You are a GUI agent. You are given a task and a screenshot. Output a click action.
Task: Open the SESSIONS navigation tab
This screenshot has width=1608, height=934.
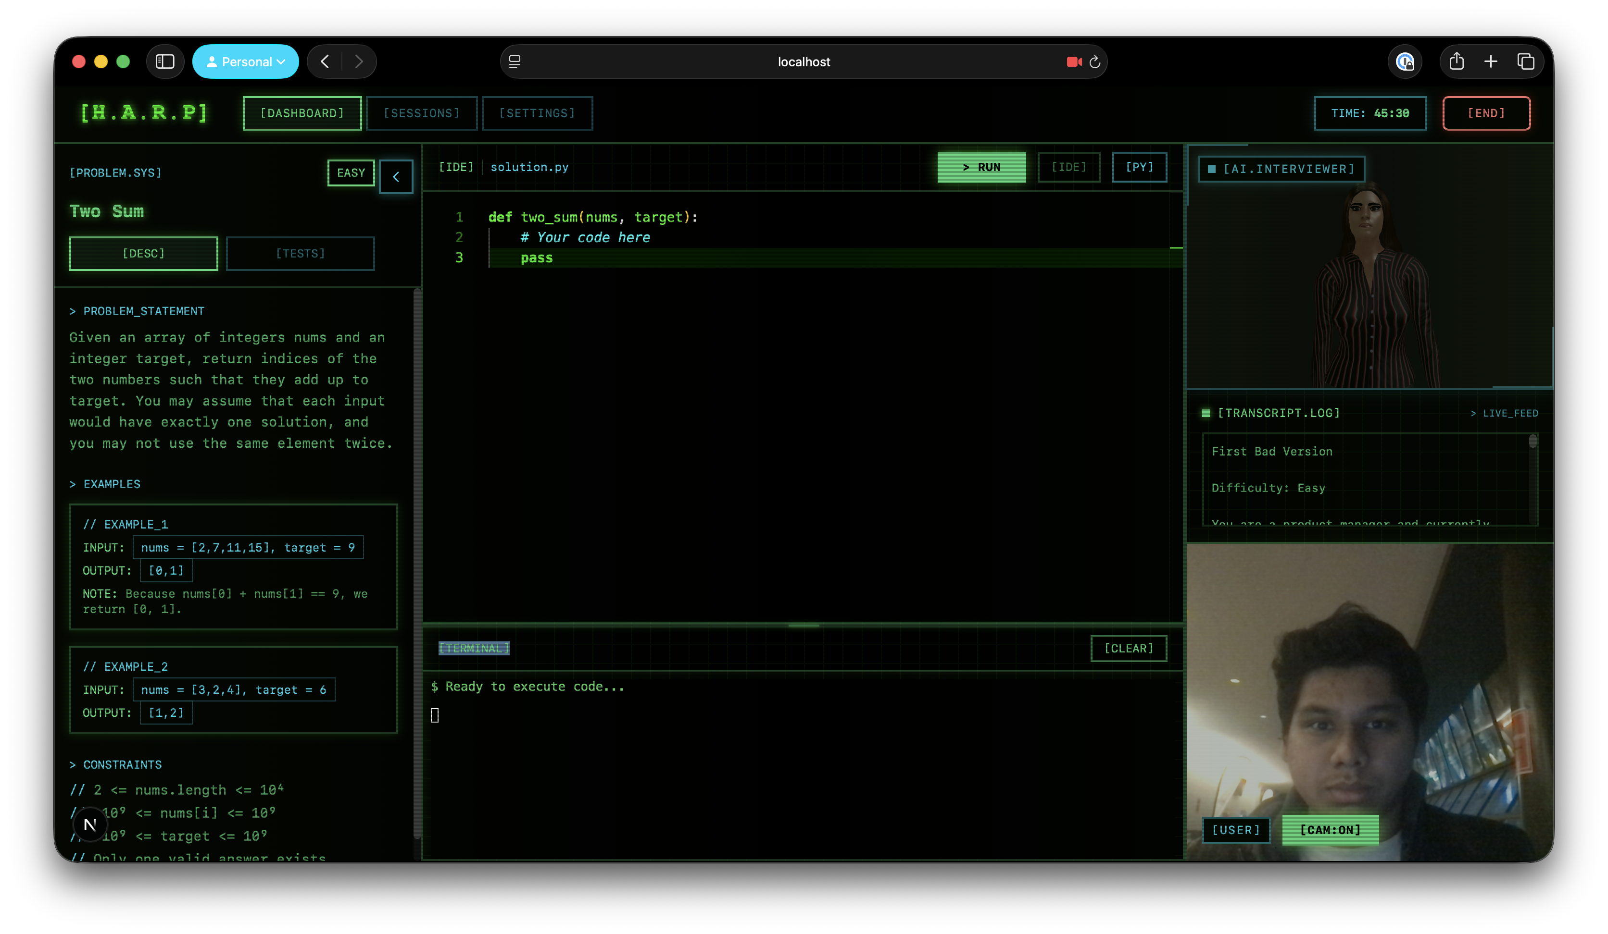pos(421,113)
